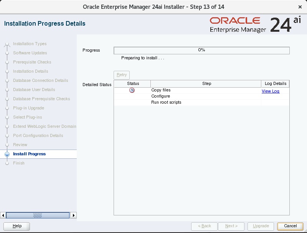Select the Finish step
307x233 pixels.
(x=19, y=163)
